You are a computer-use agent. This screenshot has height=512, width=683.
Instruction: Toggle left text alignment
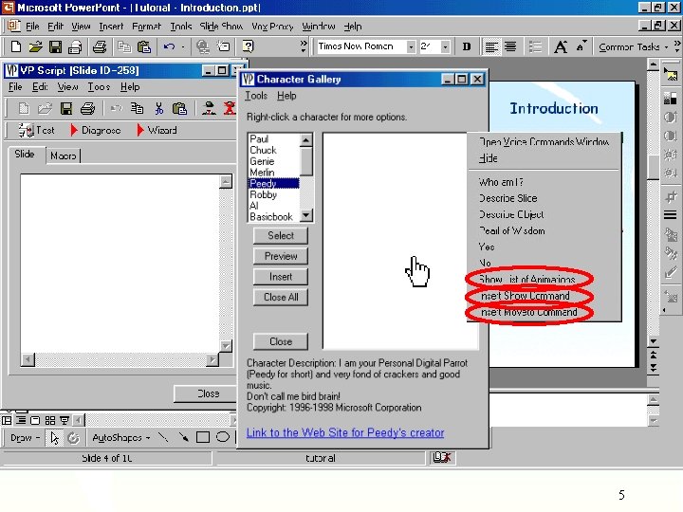(491, 46)
